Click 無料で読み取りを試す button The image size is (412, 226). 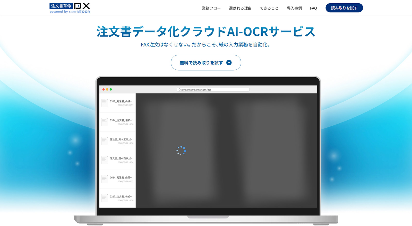click(206, 62)
